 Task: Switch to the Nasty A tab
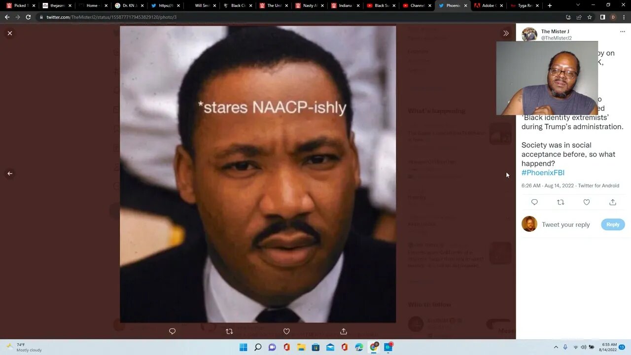click(x=310, y=5)
